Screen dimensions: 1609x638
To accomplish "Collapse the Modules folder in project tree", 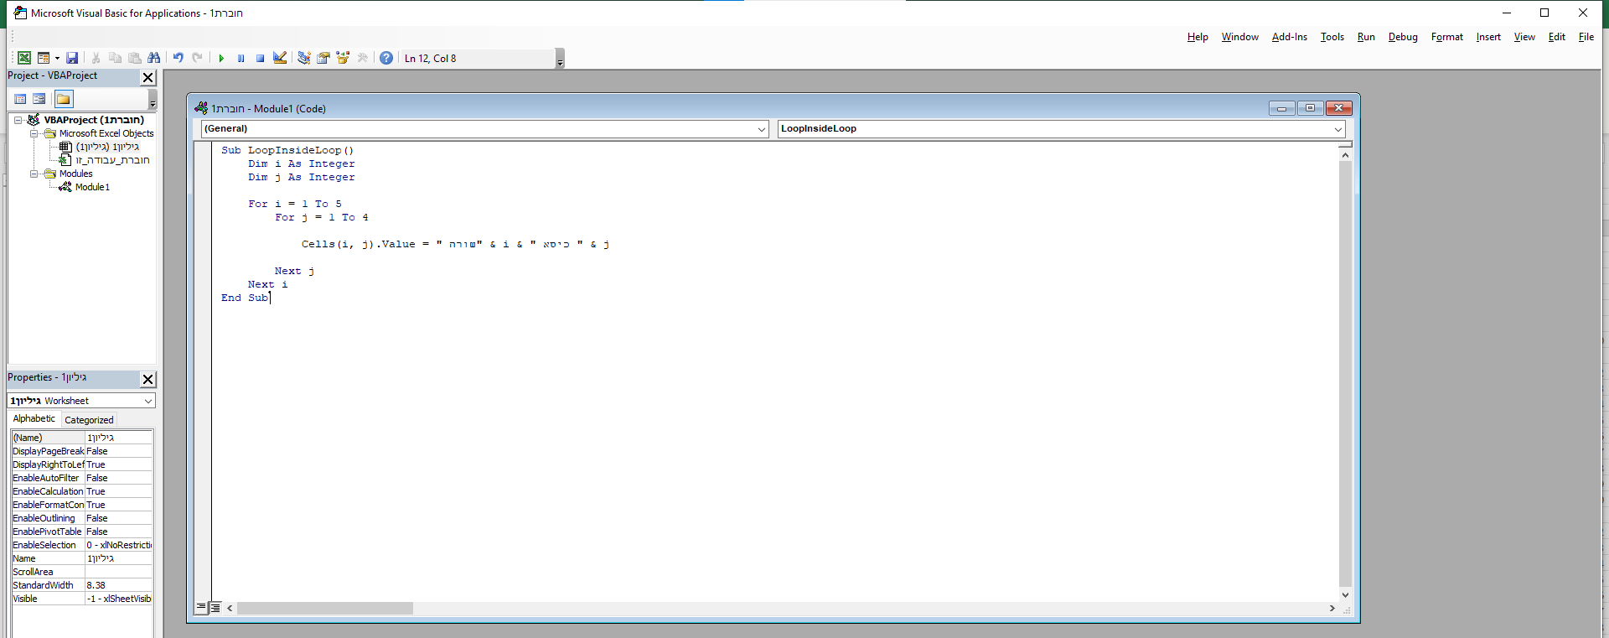I will (34, 174).
